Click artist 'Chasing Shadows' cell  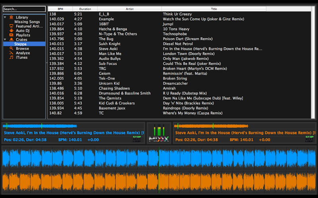click(x=114, y=88)
